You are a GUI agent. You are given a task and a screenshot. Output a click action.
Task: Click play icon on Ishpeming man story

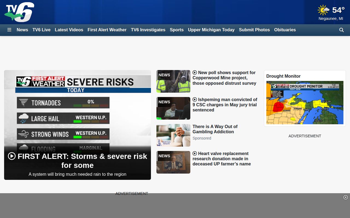pos(195,100)
